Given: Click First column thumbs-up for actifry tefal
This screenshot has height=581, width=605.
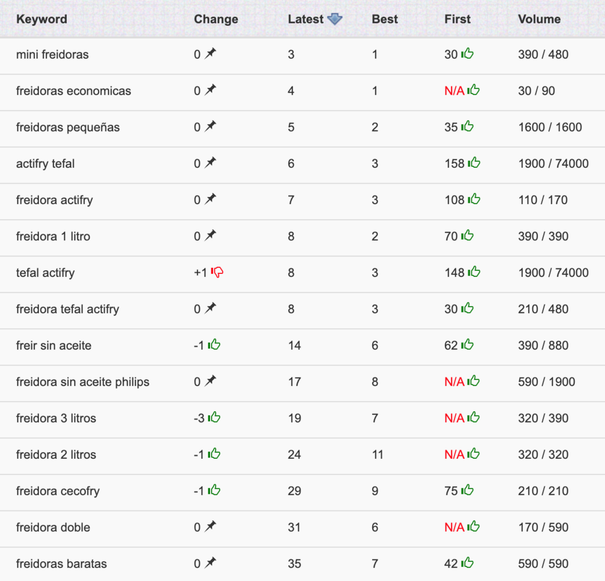Looking at the screenshot, I should point(474,163).
